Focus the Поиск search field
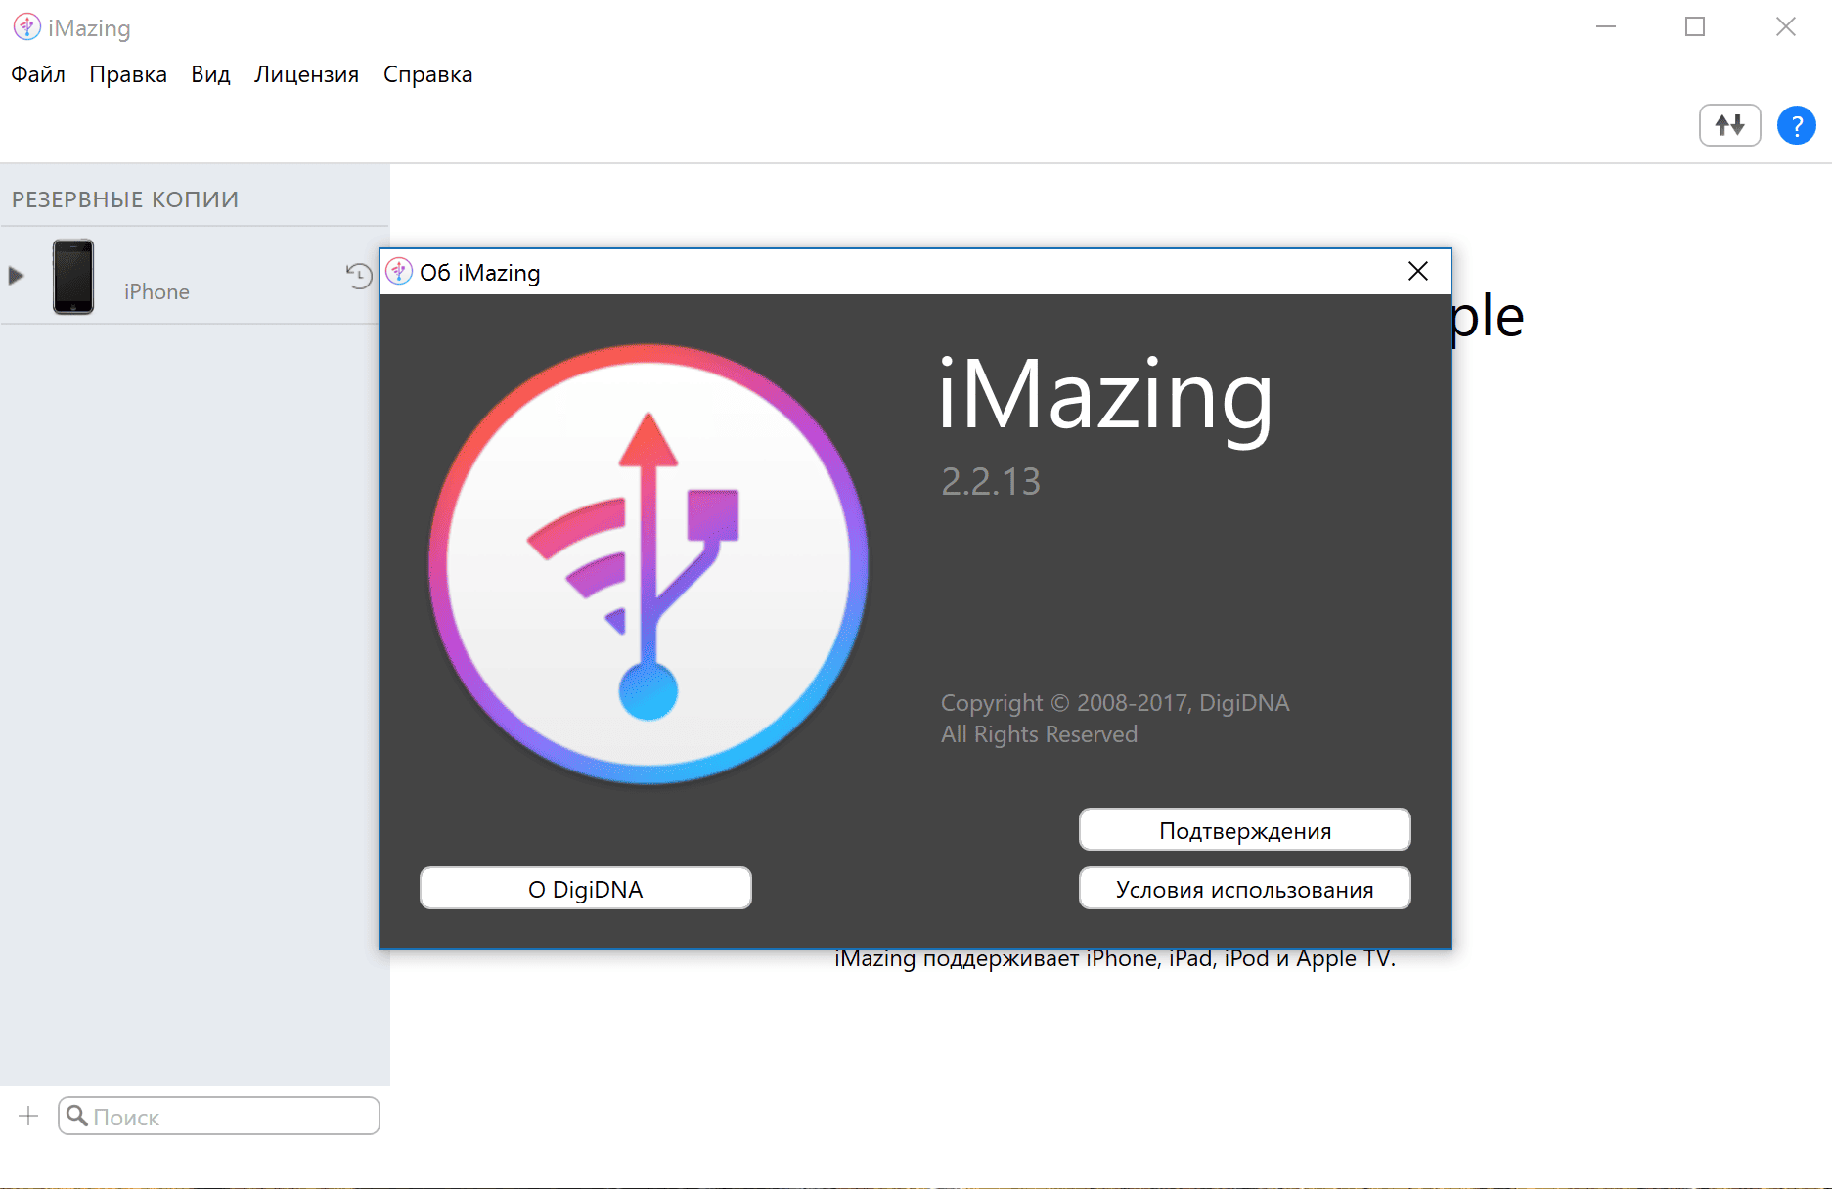Image resolution: width=1832 pixels, height=1189 pixels. click(x=219, y=1116)
